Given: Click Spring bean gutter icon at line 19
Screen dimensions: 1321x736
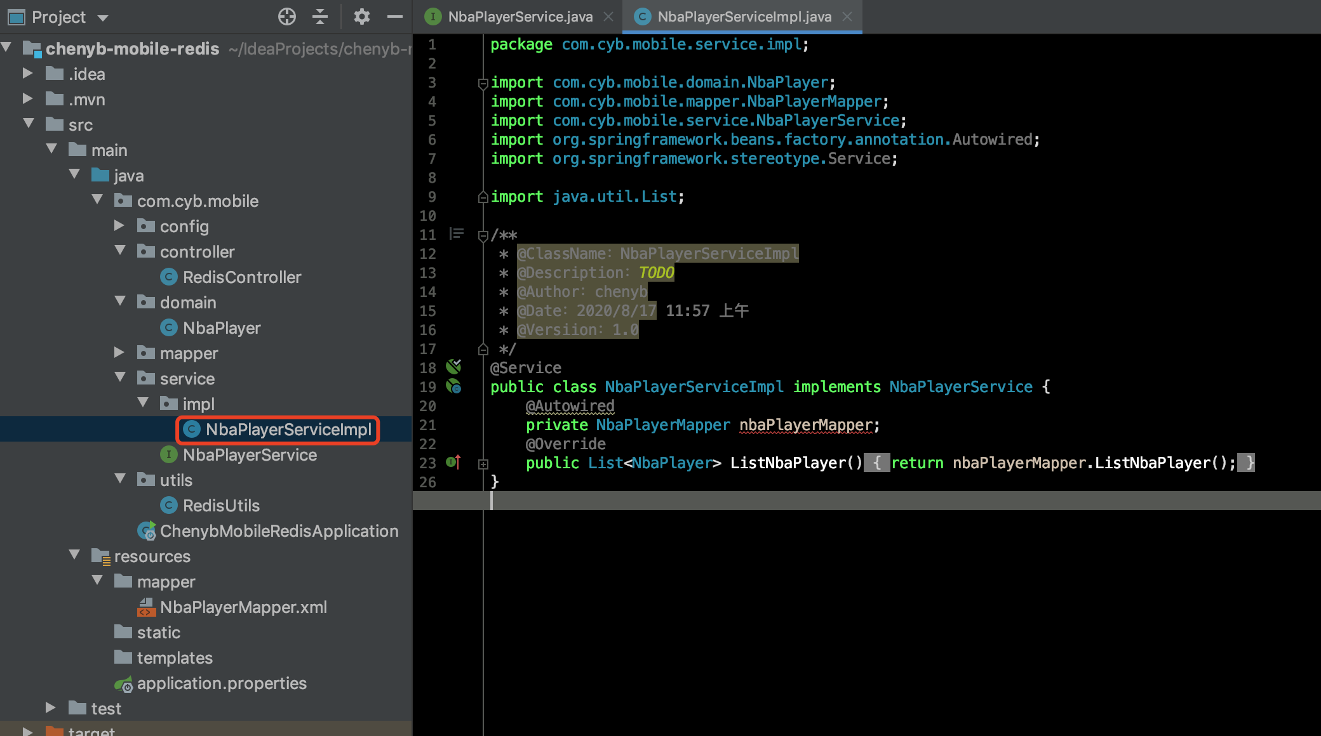Looking at the screenshot, I should click(x=453, y=386).
